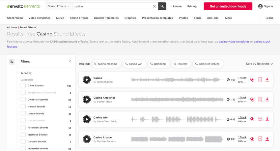Click the magnifier search button
Image resolution: width=280 pixels, height=151 pixels.
click(x=162, y=6)
